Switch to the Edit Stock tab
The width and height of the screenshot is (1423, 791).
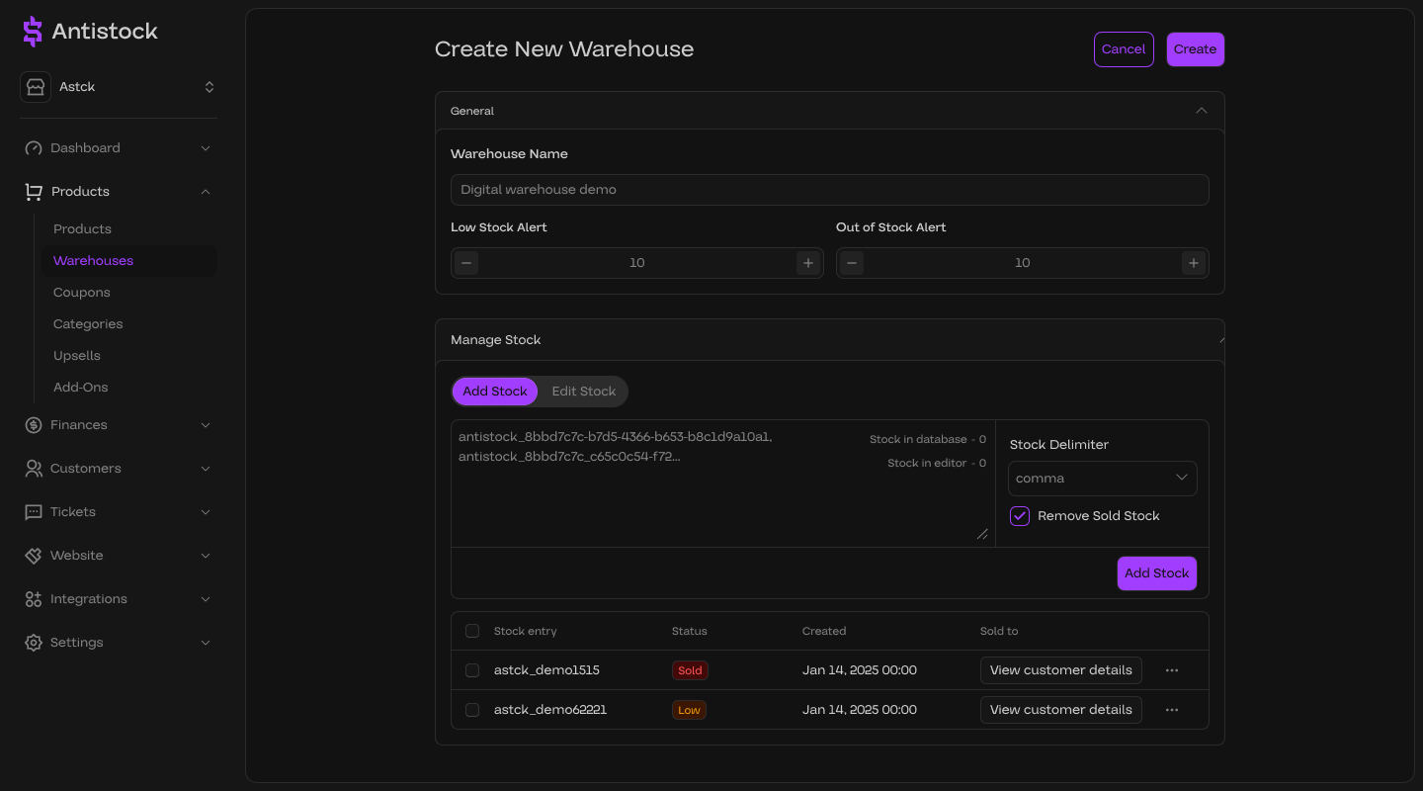tap(583, 392)
